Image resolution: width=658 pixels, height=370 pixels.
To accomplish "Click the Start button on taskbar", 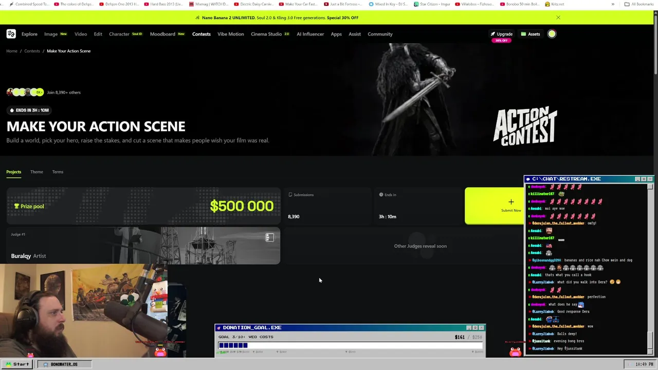I will (x=17, y=364).
